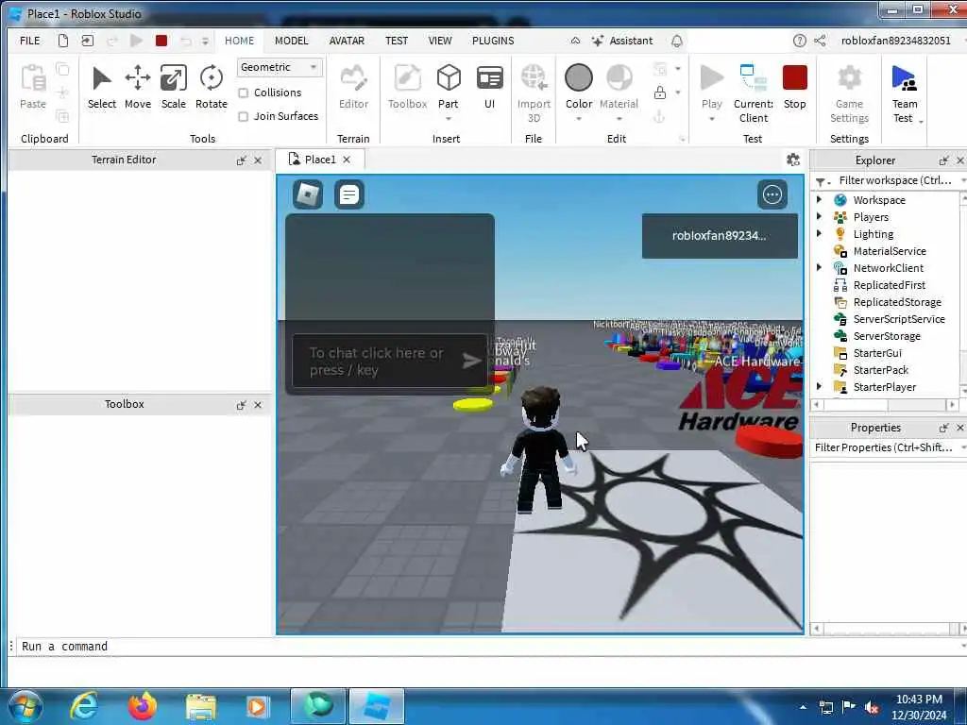The image size is (967, 725).
Task: Click the red stop icon in quick access bar
Action: [x=161, y=41]
